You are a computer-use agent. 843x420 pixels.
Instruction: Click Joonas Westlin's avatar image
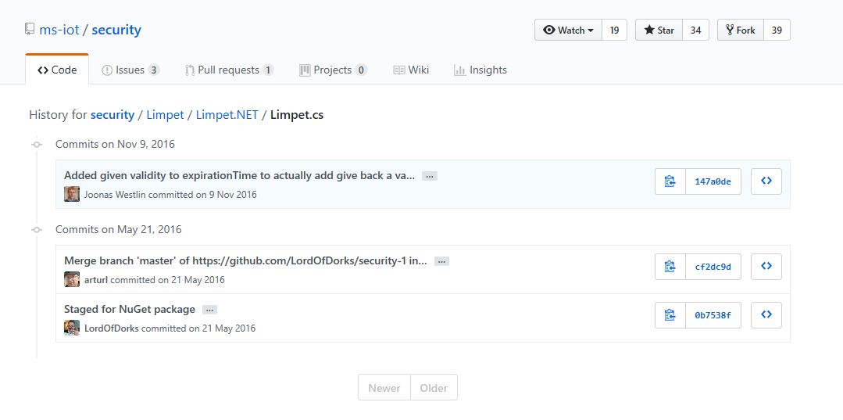tap(72, 194)
